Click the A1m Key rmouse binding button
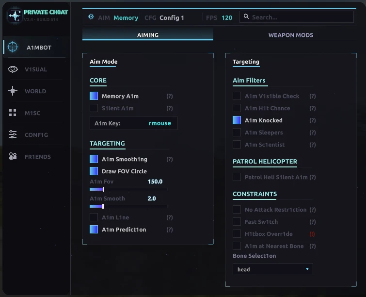 coord(133,123)
